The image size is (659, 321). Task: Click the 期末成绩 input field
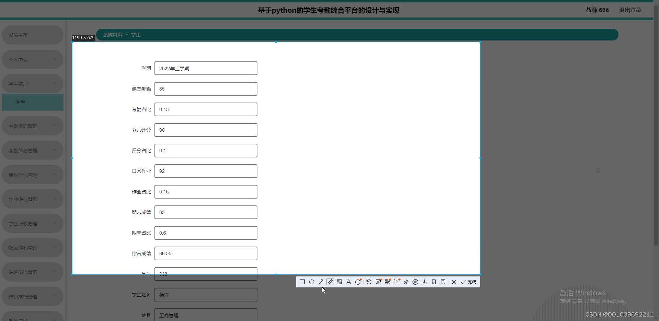[x=206, y=212]
